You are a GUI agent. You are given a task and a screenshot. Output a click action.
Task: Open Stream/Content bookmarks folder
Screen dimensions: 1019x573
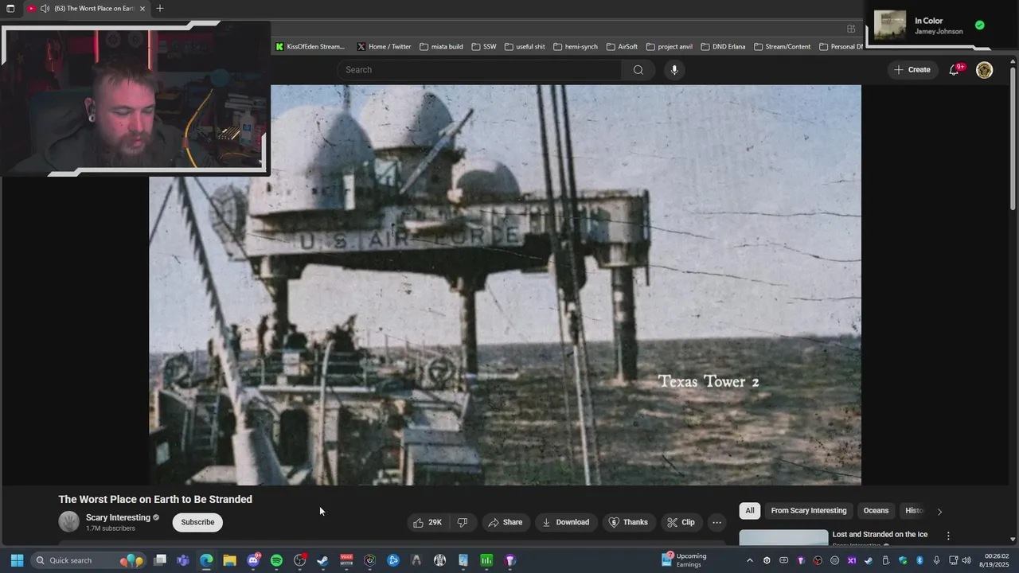(x=782, y=47)
